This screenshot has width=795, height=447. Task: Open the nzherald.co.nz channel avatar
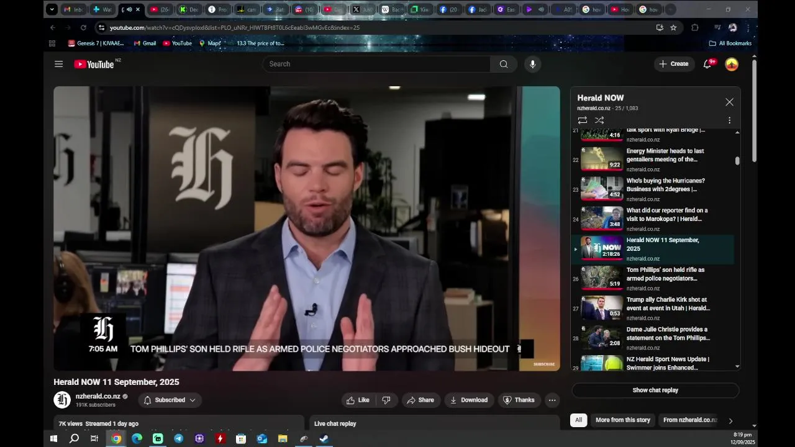click(62, 400)
